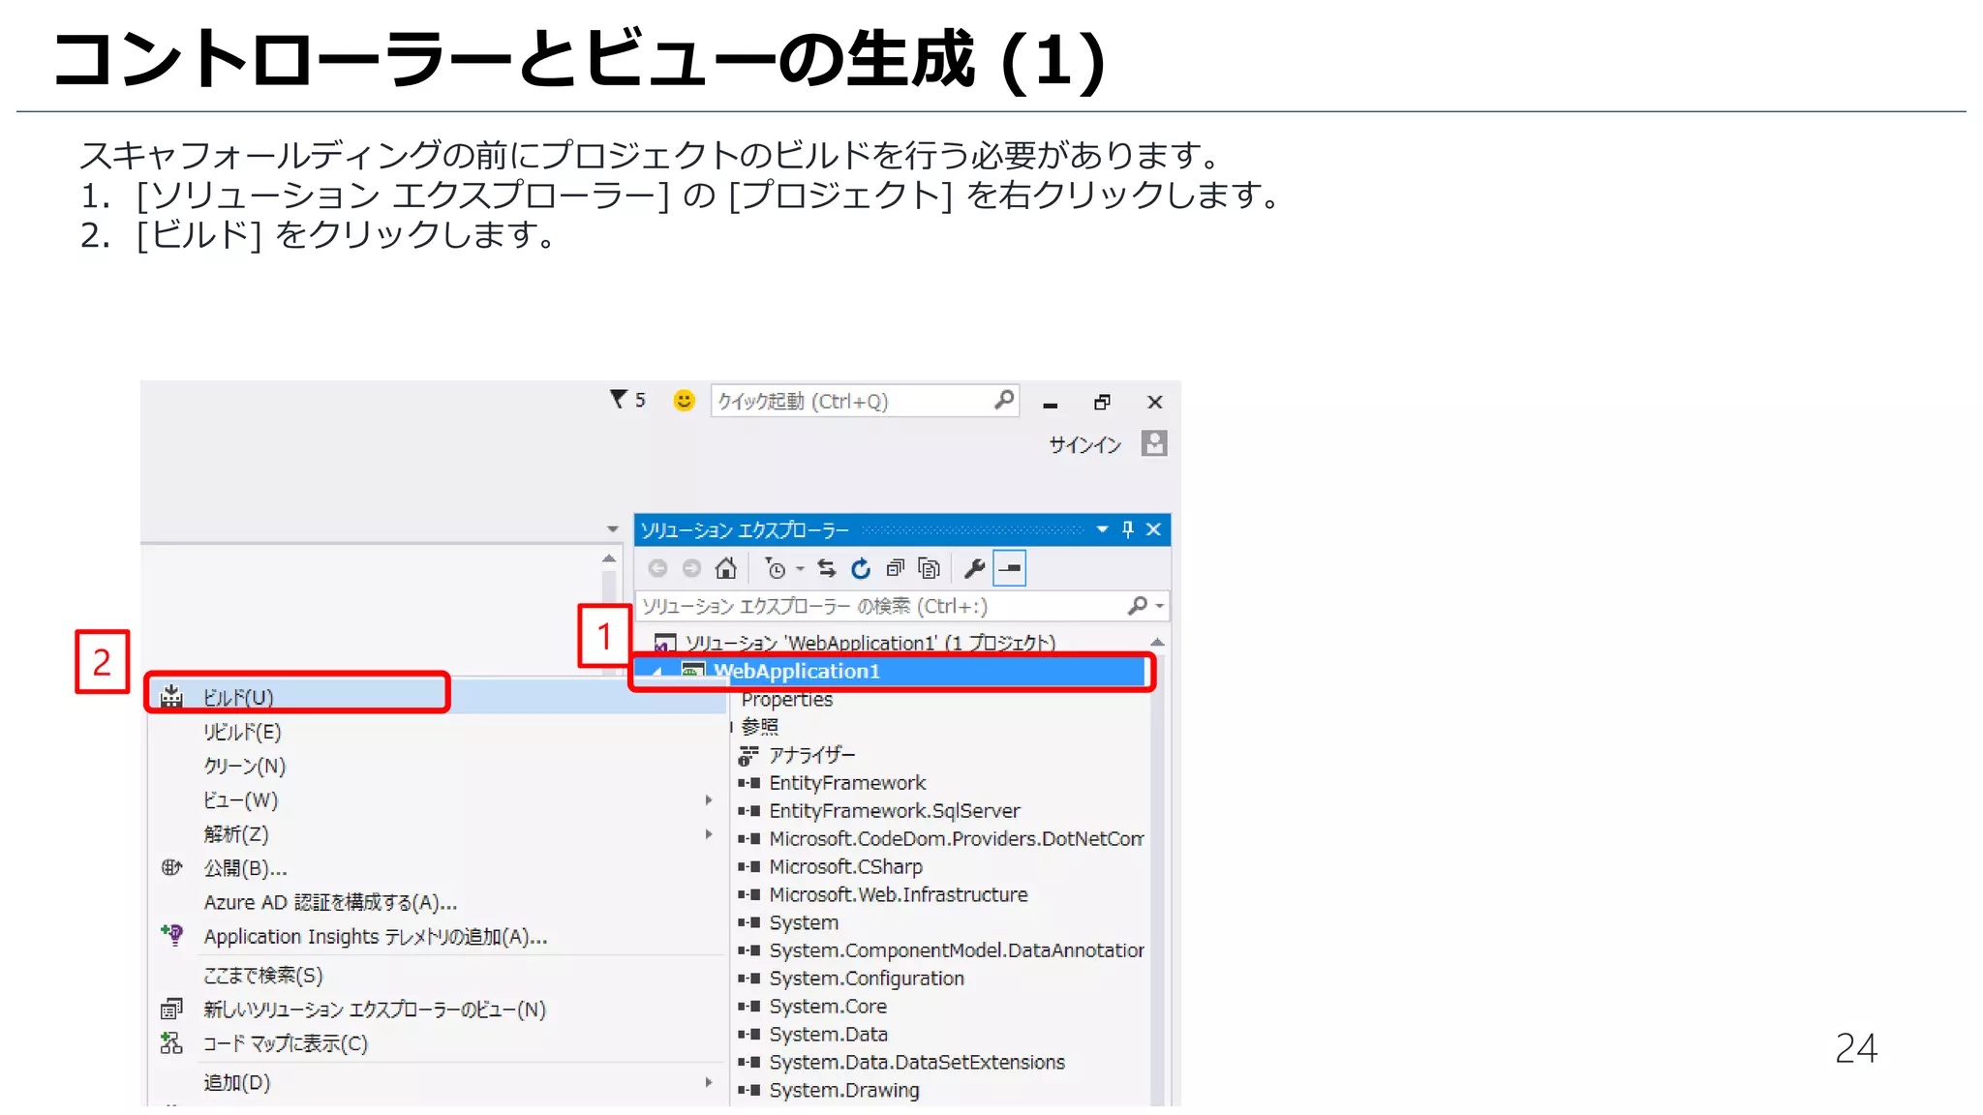This screenshot has width=1983, height=1115.
Task: Open the editor document list dropdown arrow
Action: (x=612, y=529)
